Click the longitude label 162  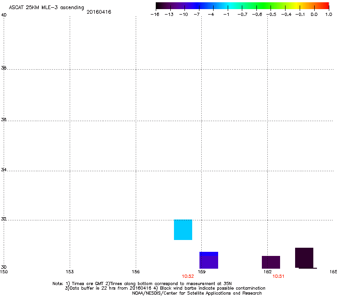click(x=268, y=272)
